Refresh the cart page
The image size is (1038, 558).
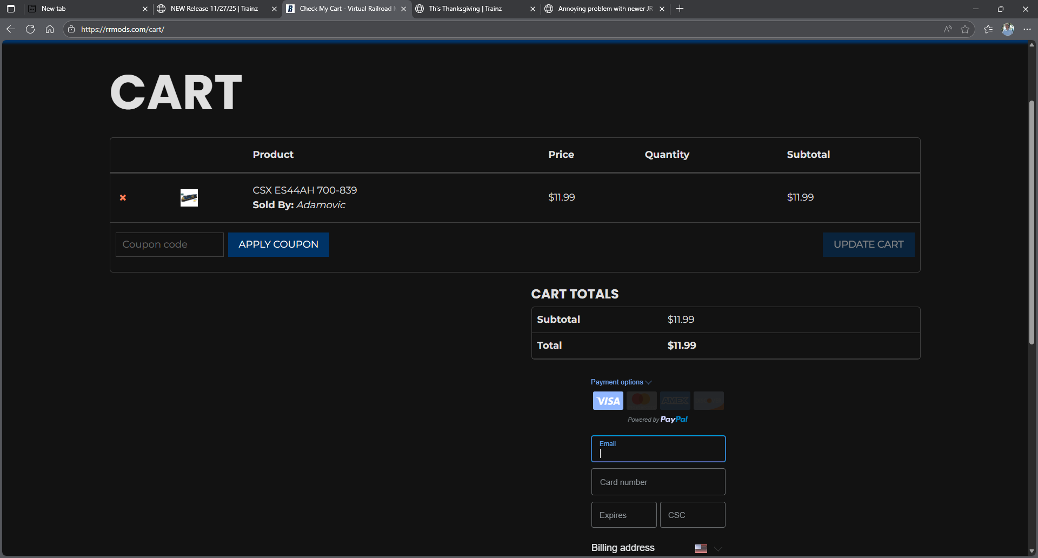click(x=30, y=29)
